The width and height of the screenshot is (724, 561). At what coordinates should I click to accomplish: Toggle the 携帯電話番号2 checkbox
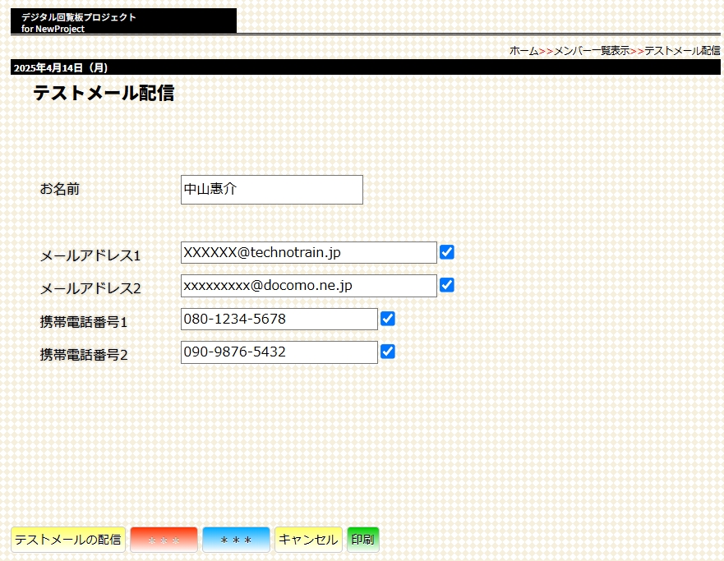click(x=388, y=352)
